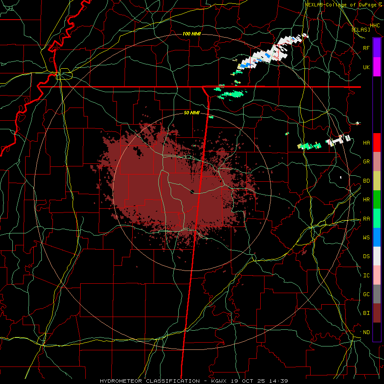Click the 100 NMI range ring label
384x384 pixels.
point(192,34)
